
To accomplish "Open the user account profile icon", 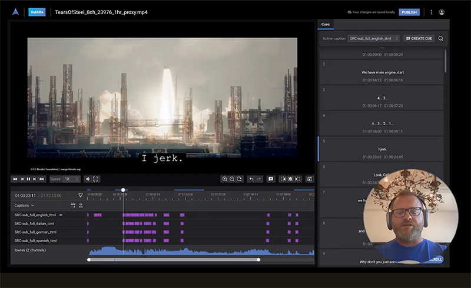I will point(442,12).
